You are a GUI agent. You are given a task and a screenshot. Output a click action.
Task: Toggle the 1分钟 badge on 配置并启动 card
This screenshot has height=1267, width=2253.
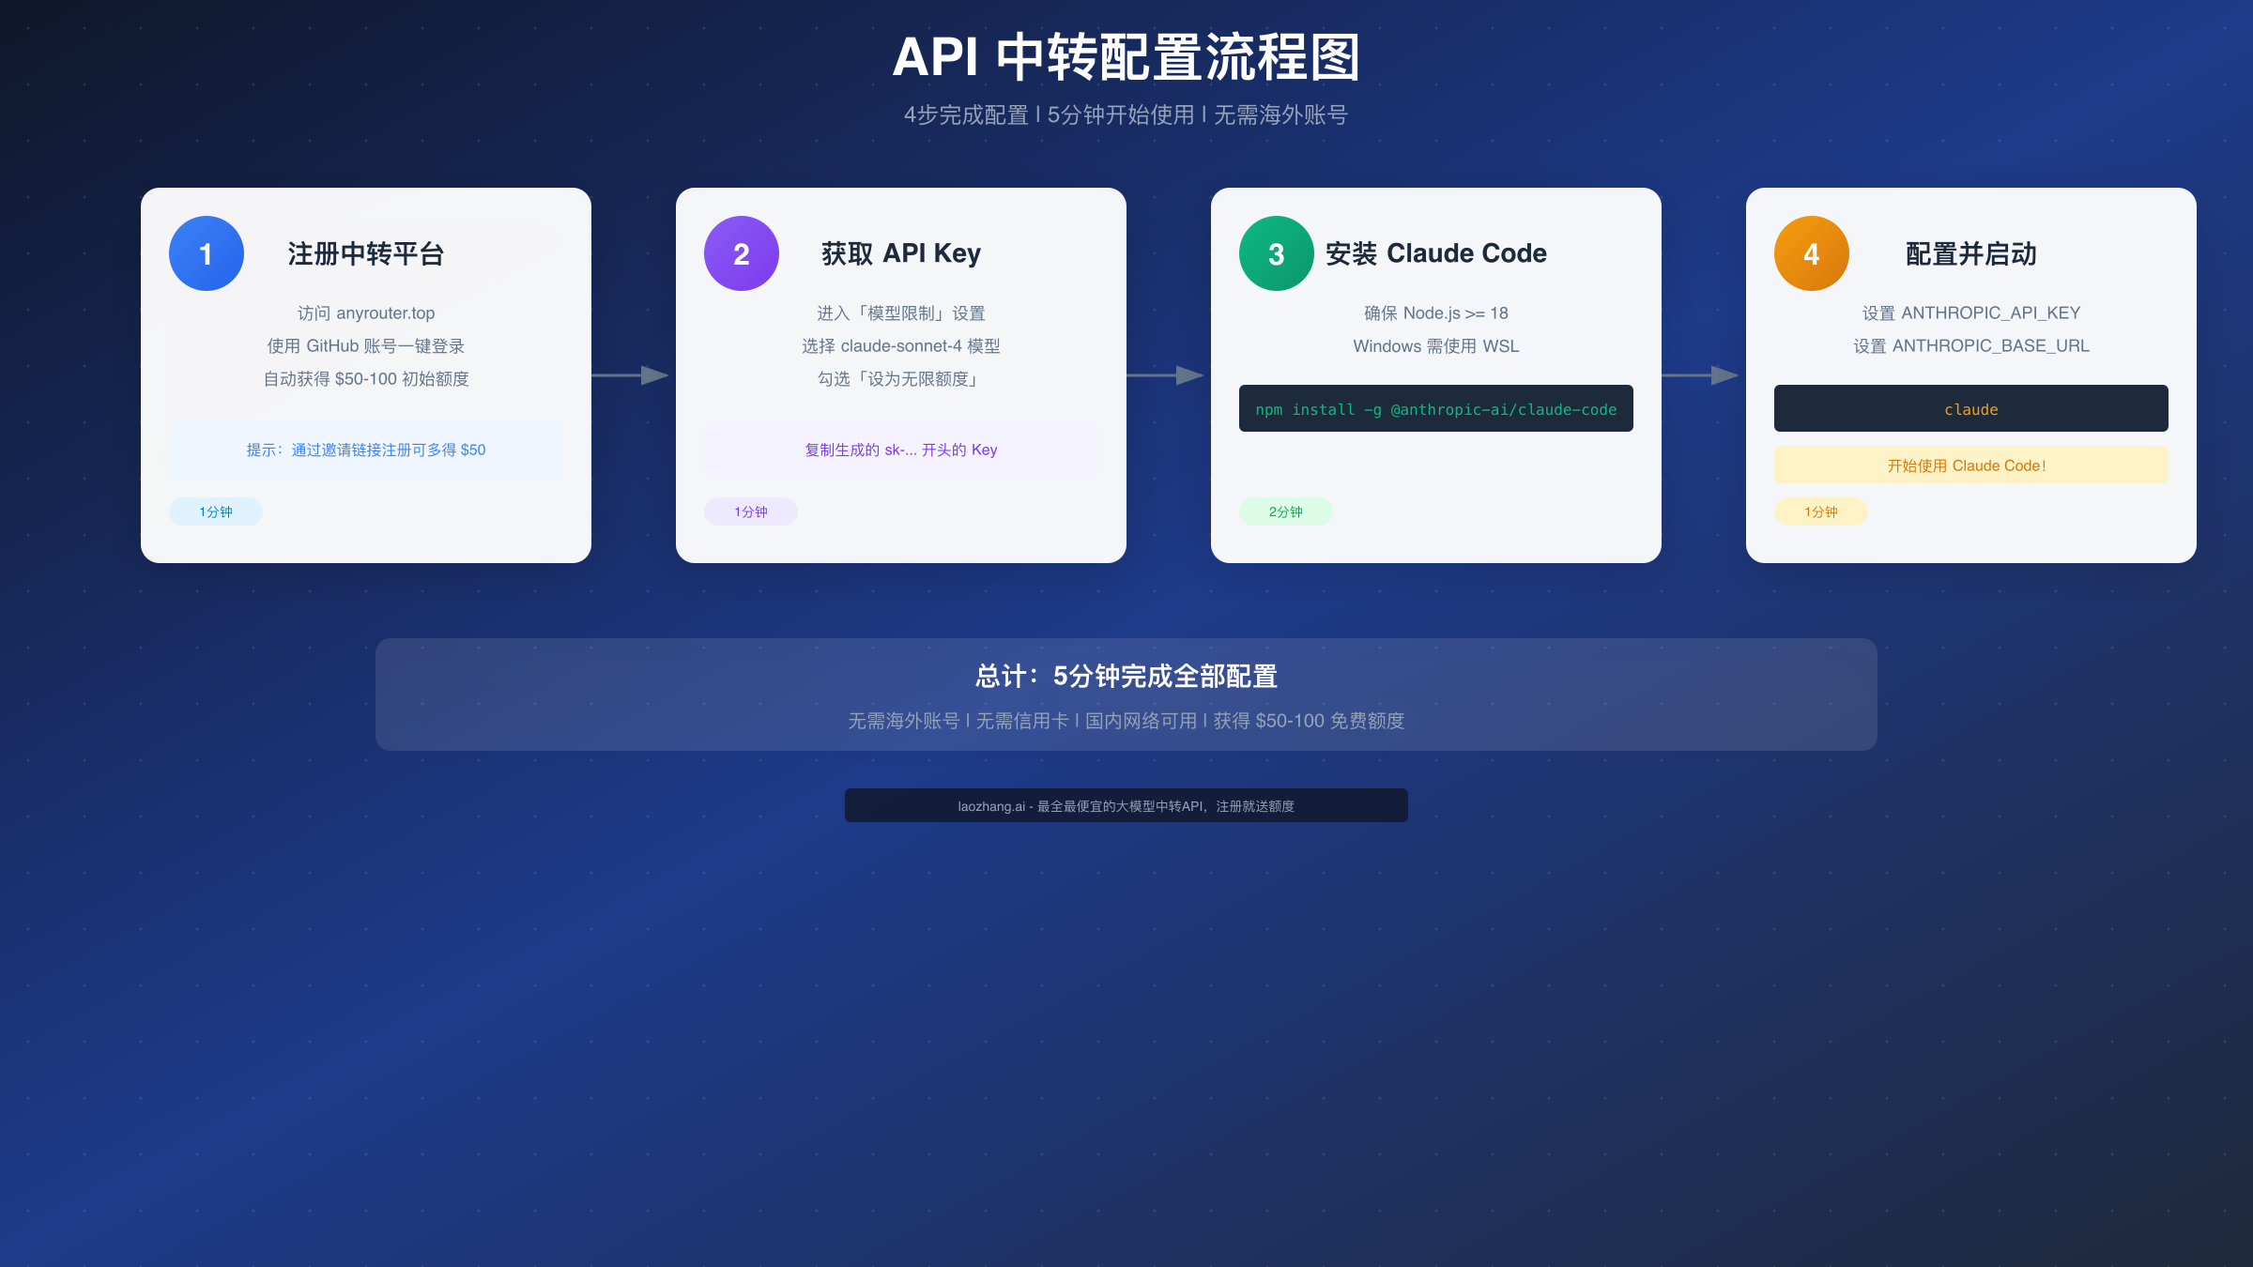(1820, 511)
